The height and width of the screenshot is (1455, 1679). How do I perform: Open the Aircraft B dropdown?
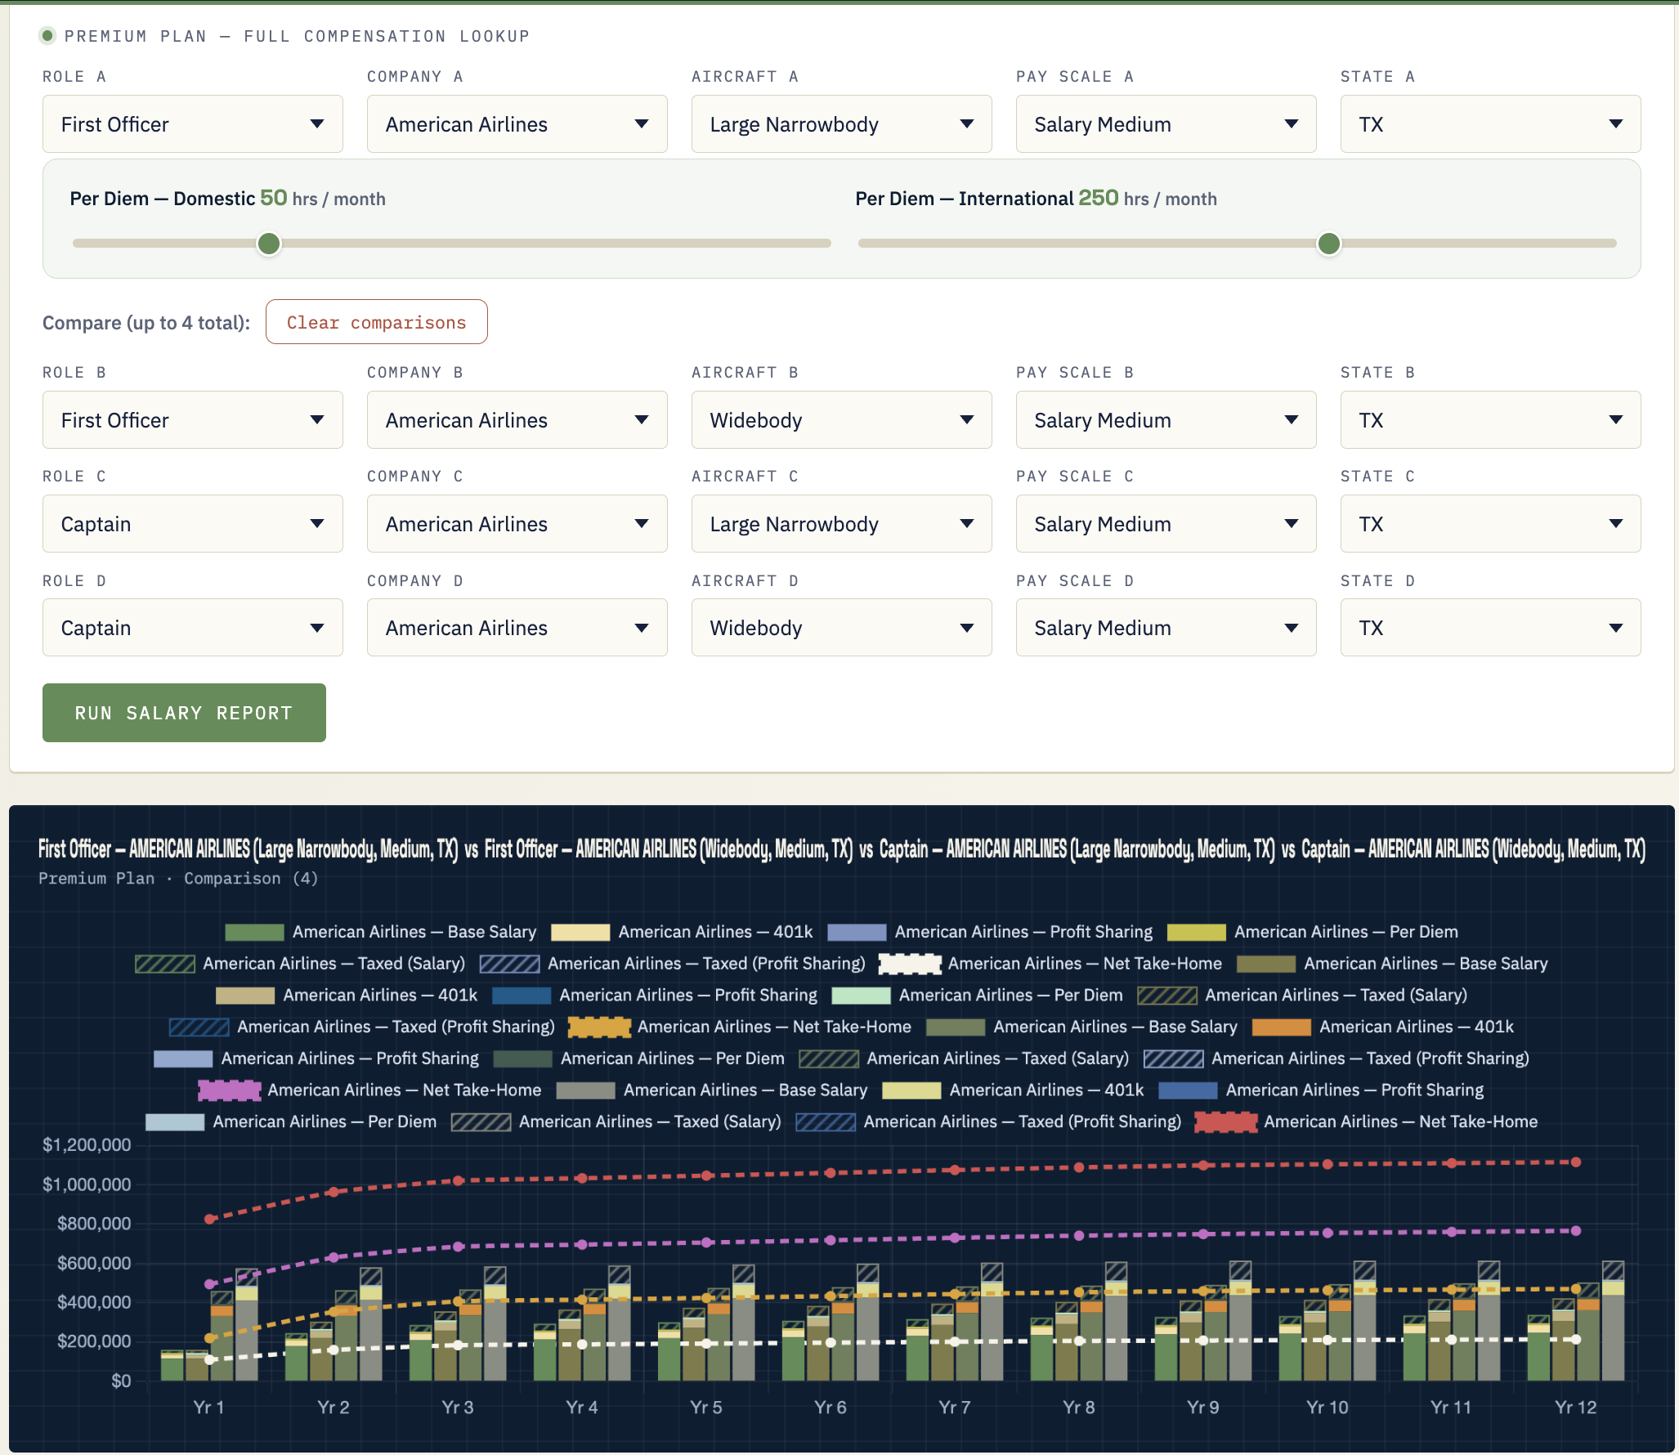[842, 420]
